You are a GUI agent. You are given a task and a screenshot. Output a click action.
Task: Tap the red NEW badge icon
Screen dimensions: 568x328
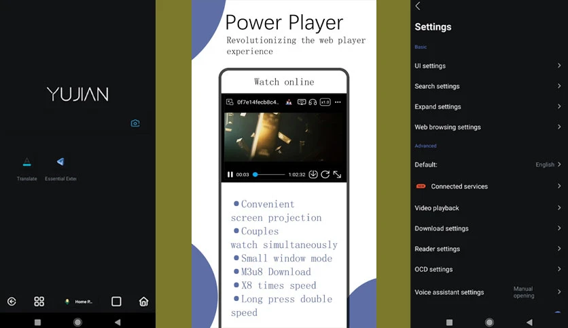(x=421, y=186)
